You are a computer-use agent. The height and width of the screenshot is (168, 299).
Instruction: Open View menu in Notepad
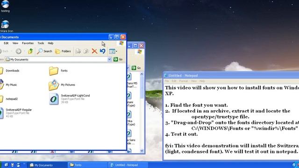[194, 81]
